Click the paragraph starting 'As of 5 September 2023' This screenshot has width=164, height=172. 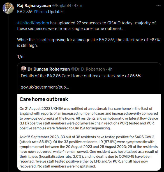pyautogui.click(x=89, y=152)
